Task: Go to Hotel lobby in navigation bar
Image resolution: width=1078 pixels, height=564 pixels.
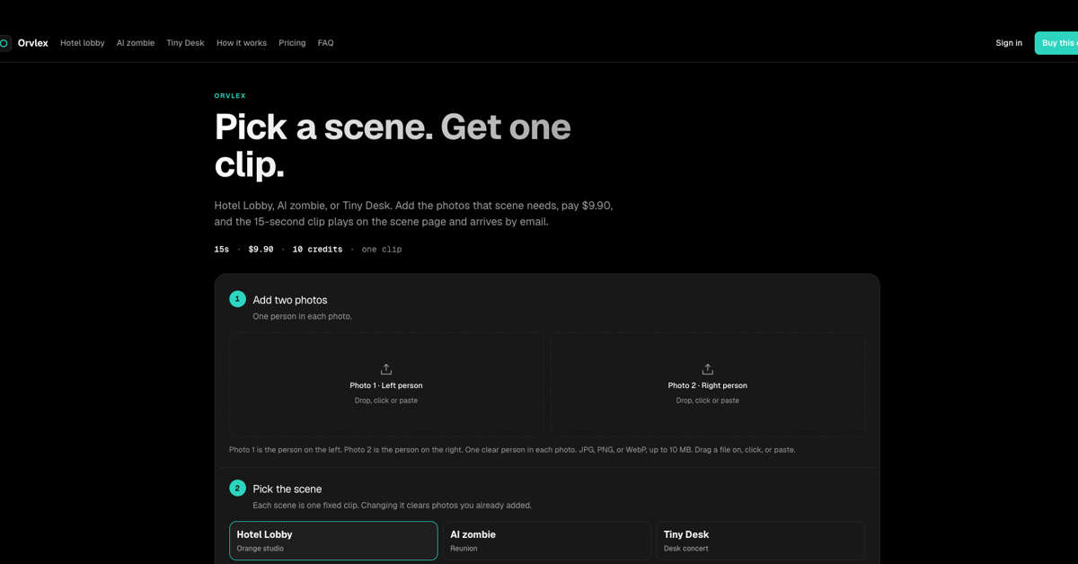Action: (83, 43)
